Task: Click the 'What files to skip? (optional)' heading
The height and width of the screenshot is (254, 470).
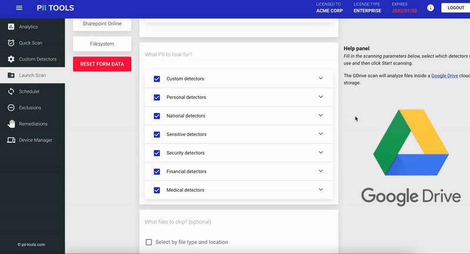Action: pos(178,222)
